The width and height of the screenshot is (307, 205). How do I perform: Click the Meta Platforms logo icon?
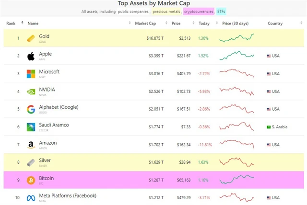pyautogui.click(x=31, y=197)
